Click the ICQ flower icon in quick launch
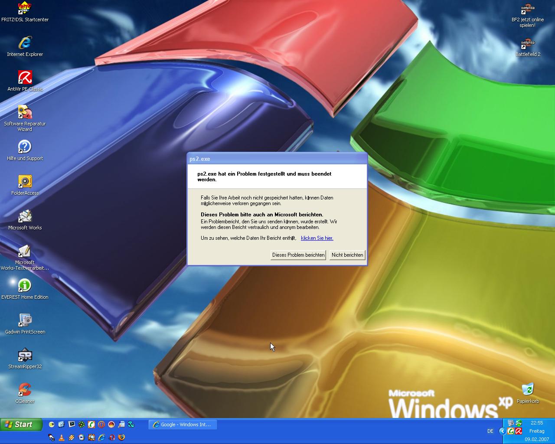555x444 pixels. pyautogui.click(x=82, y=424)
